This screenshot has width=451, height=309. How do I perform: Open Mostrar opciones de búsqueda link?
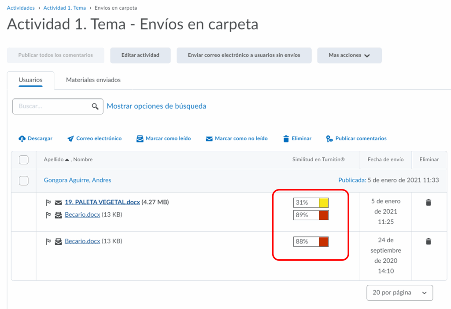pyautogui.click(x=156, y=106)
